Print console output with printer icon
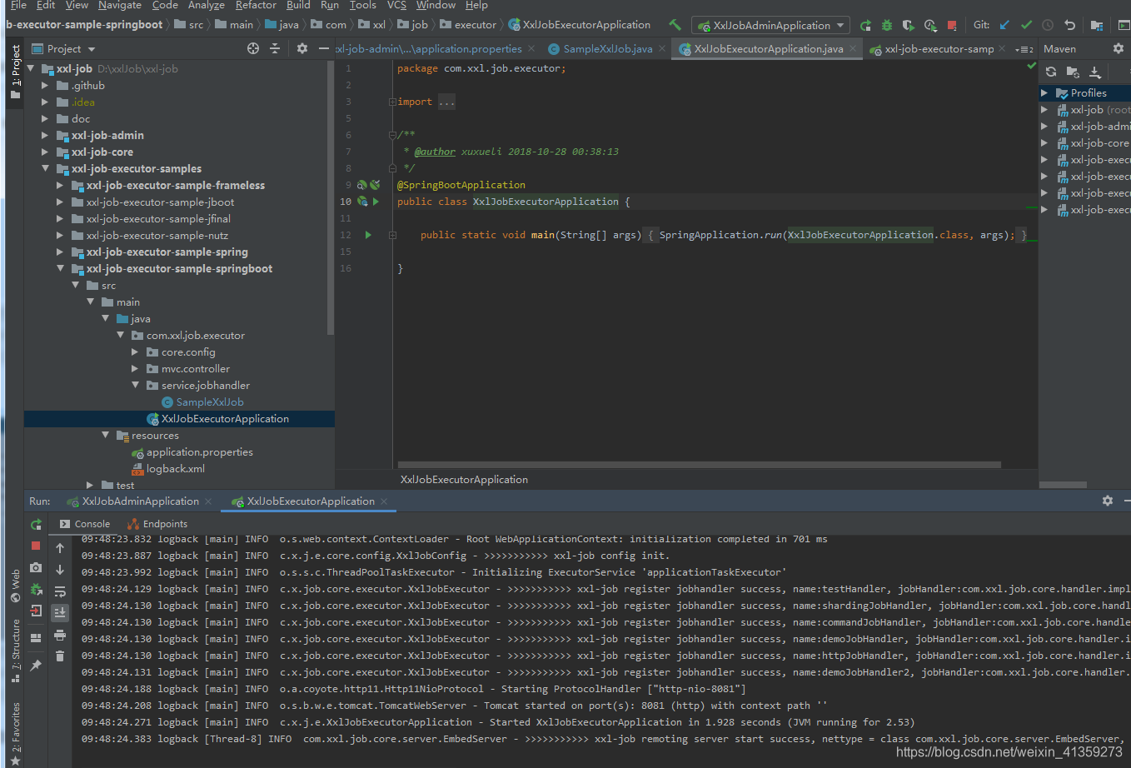 click(60, 635)
